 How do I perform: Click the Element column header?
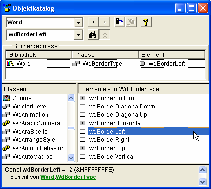coord(172,55)
